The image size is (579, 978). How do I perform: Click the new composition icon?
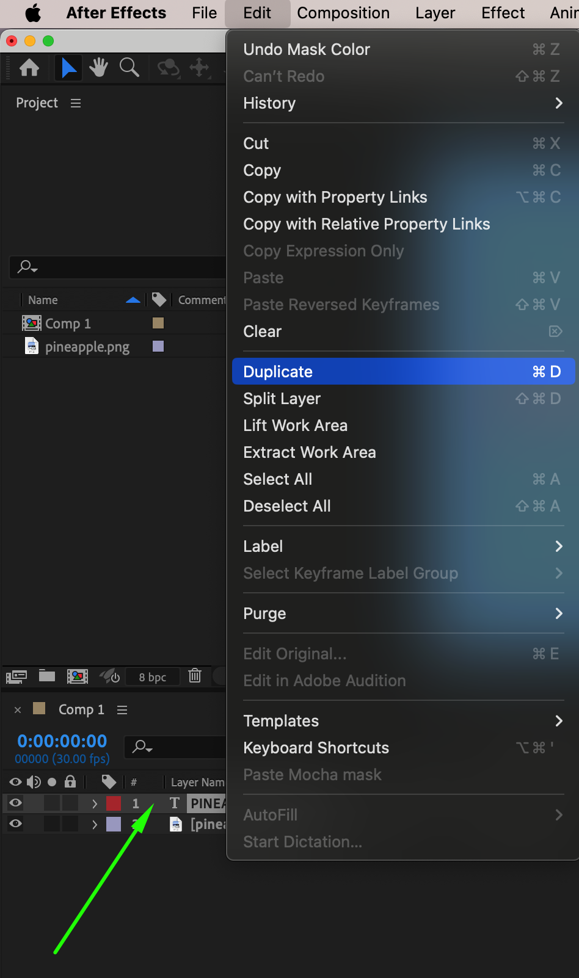pos(78,676)
